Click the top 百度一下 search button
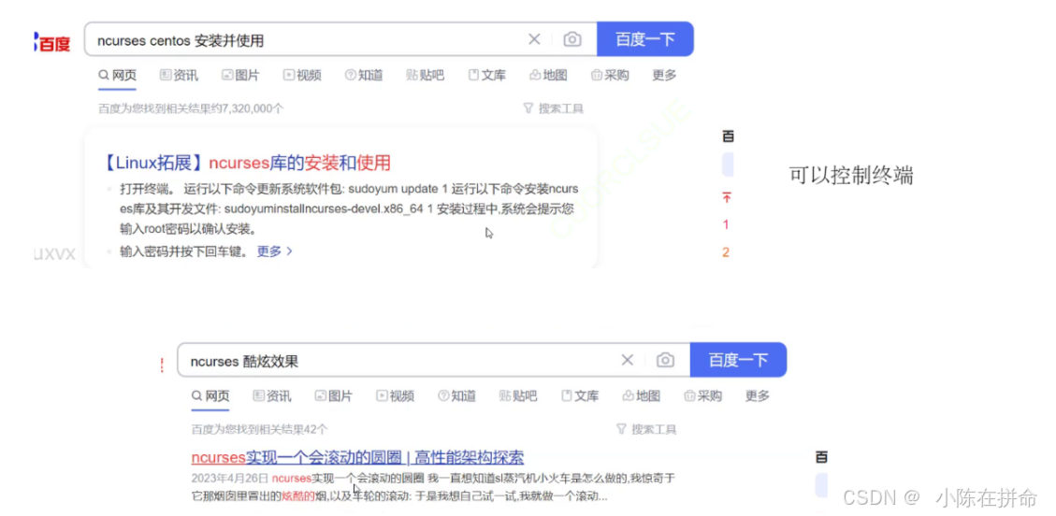This screenshot has width=1056, height=516. click(645, 39)
